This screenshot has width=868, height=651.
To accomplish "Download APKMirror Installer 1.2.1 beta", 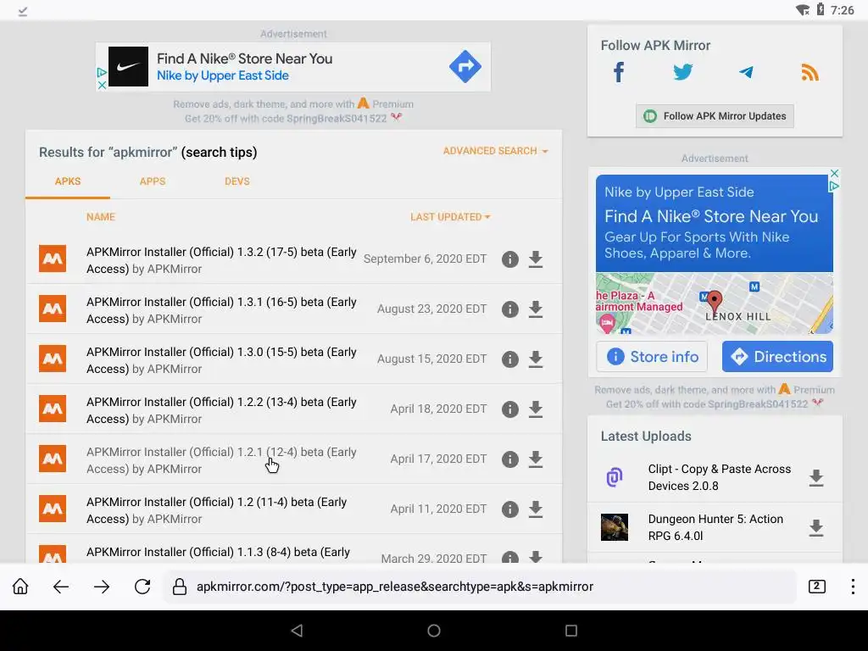I will tap(536, 459).
